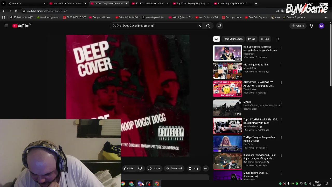
Task: Open the TSM (@teekfeast) bookmark
Action: tap(22, 17)
